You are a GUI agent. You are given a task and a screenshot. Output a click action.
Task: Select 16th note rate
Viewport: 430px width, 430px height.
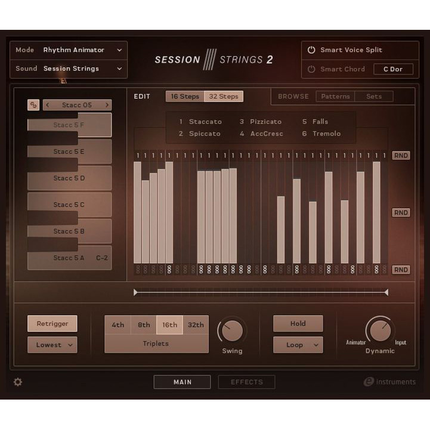pos(169,325)
